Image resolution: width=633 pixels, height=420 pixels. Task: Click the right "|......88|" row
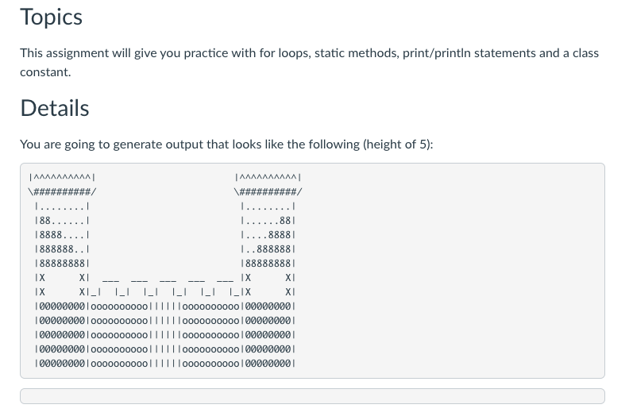268,221
